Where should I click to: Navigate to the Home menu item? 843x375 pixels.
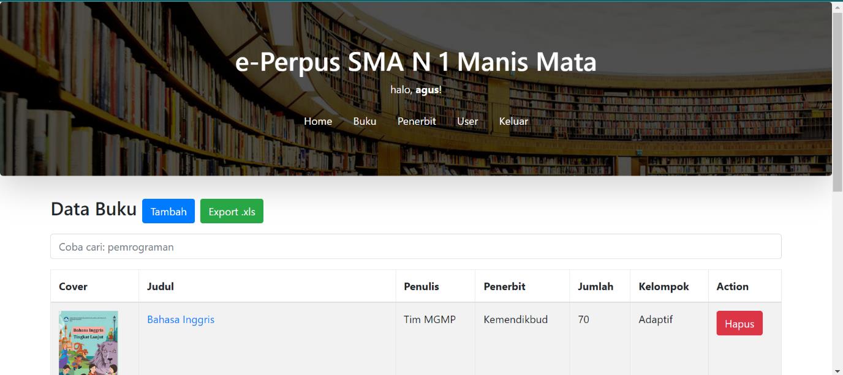click(x=317, y=121)
